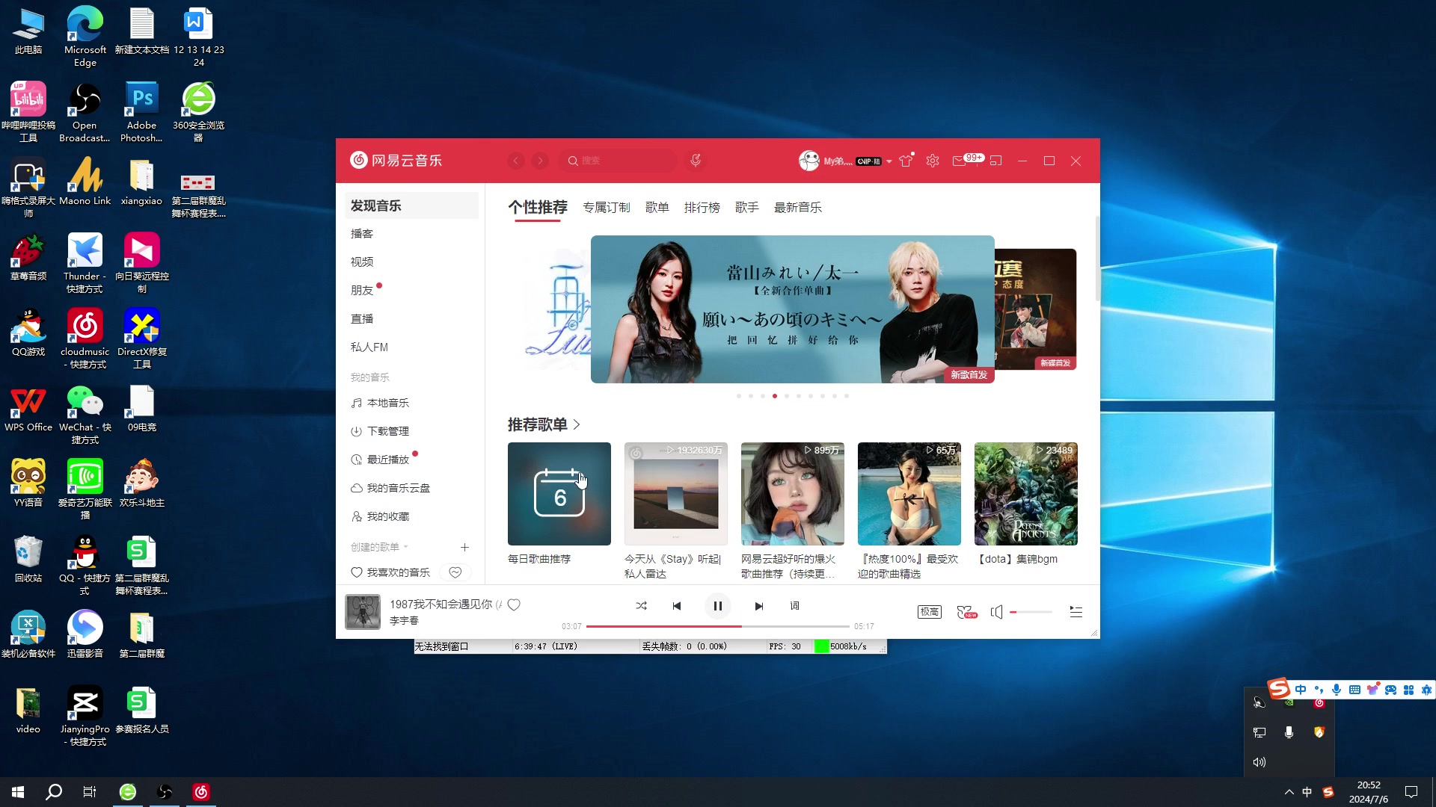The image size is (1436, 807).
Task: Collapse the 创建的歌单 section arrow
Action: (x=406, y=547)
